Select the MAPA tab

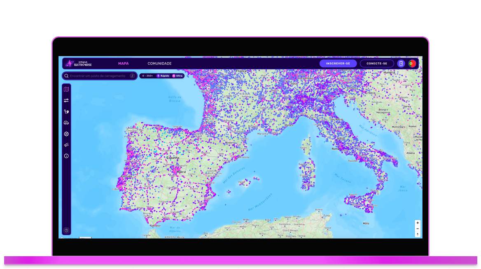[123, 63]
